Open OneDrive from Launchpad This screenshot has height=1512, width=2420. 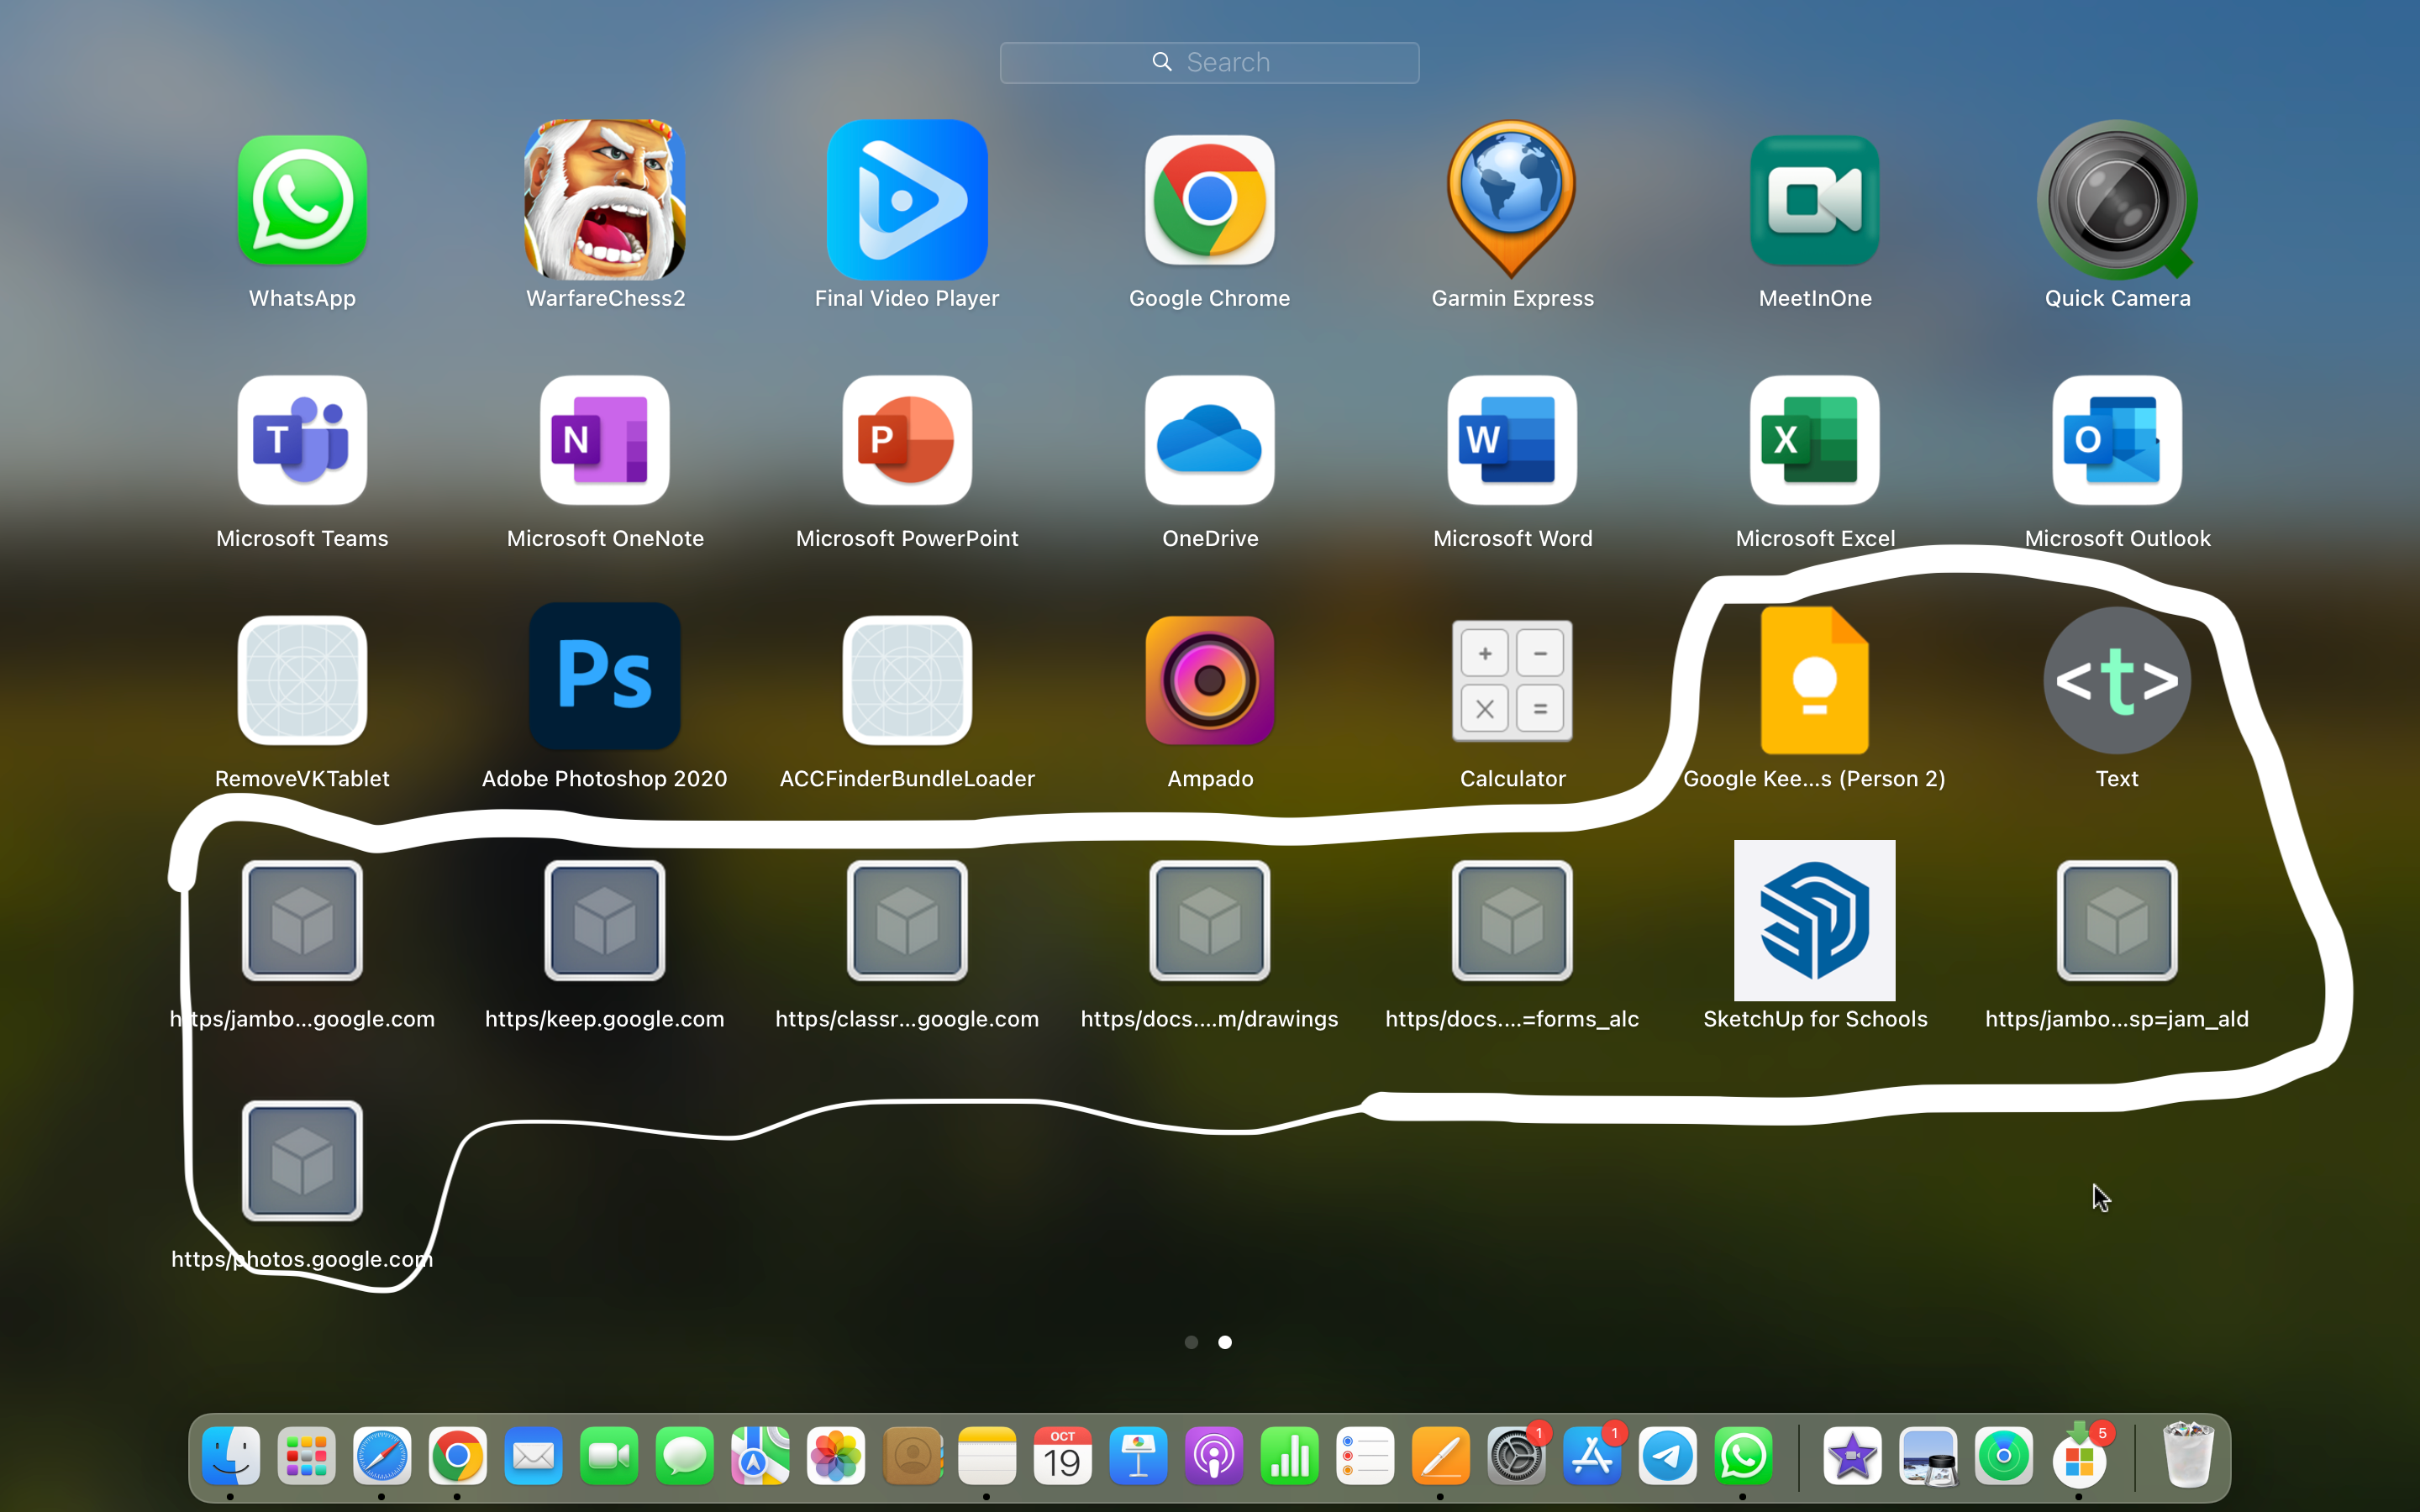tap(1209, 440)
